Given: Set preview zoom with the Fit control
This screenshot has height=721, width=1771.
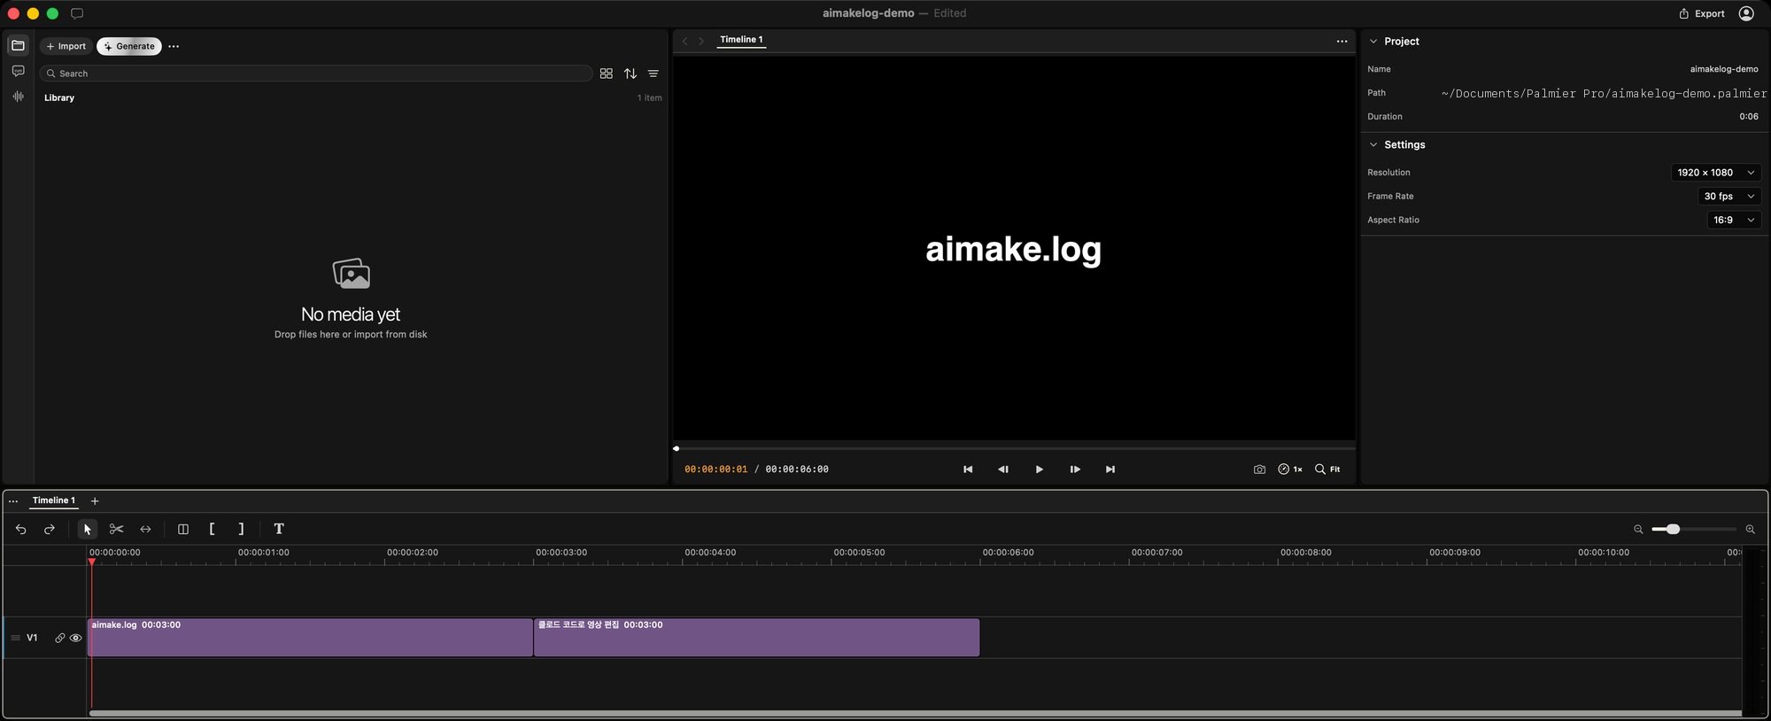Looking at the screenshot, I should [1327, 469].
